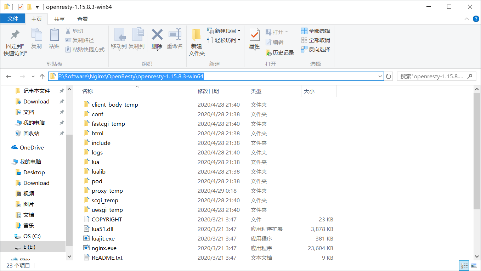Click the search openresty-1.15.8 box
The image size is (481, 271).
(436, 76)
